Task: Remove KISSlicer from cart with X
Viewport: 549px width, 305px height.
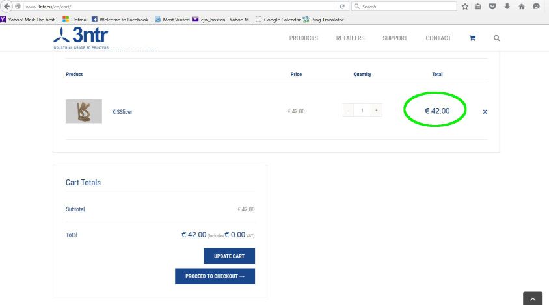Action: click(485, 112)
